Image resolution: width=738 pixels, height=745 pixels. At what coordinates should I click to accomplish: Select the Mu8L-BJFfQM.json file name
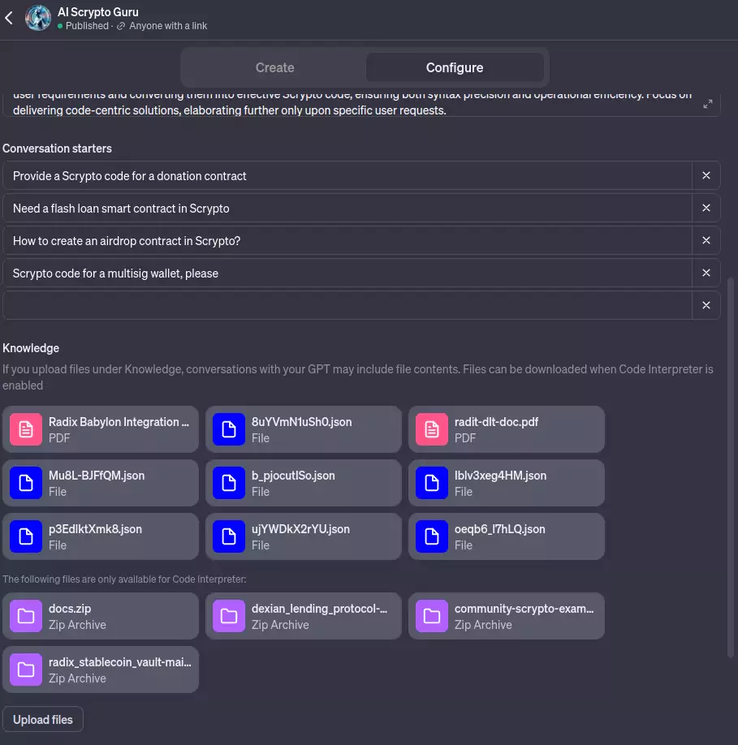pos(97,476)
